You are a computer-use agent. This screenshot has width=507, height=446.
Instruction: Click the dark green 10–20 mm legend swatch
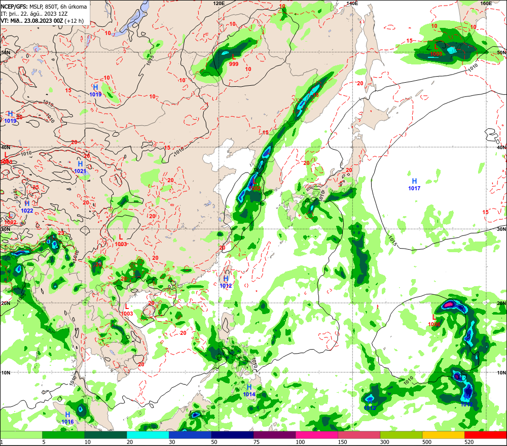(106, 435)
